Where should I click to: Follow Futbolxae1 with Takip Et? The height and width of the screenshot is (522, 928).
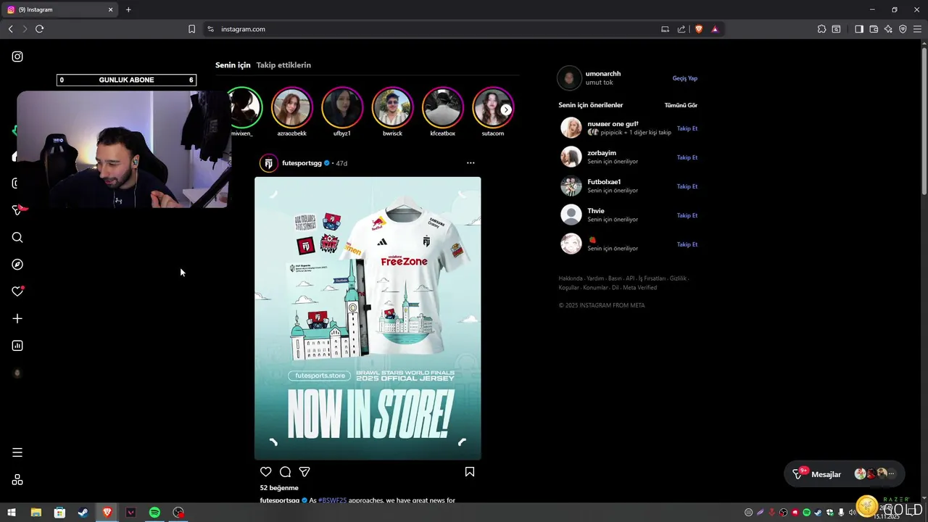pyautogui.click(x=687, y=186)
